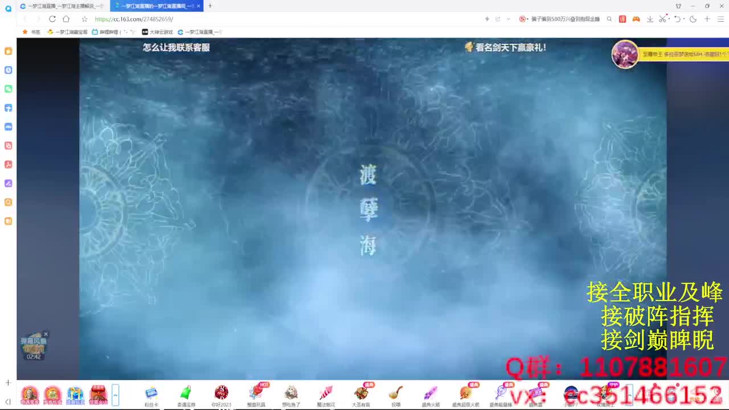Click the skin shirt icon in title bar
This screenshot has width=729, height=410.
(x=678, y=6)
